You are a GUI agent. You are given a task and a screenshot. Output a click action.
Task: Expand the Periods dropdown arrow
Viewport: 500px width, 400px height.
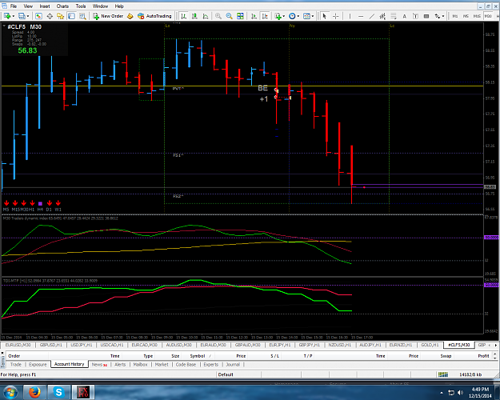298,16
